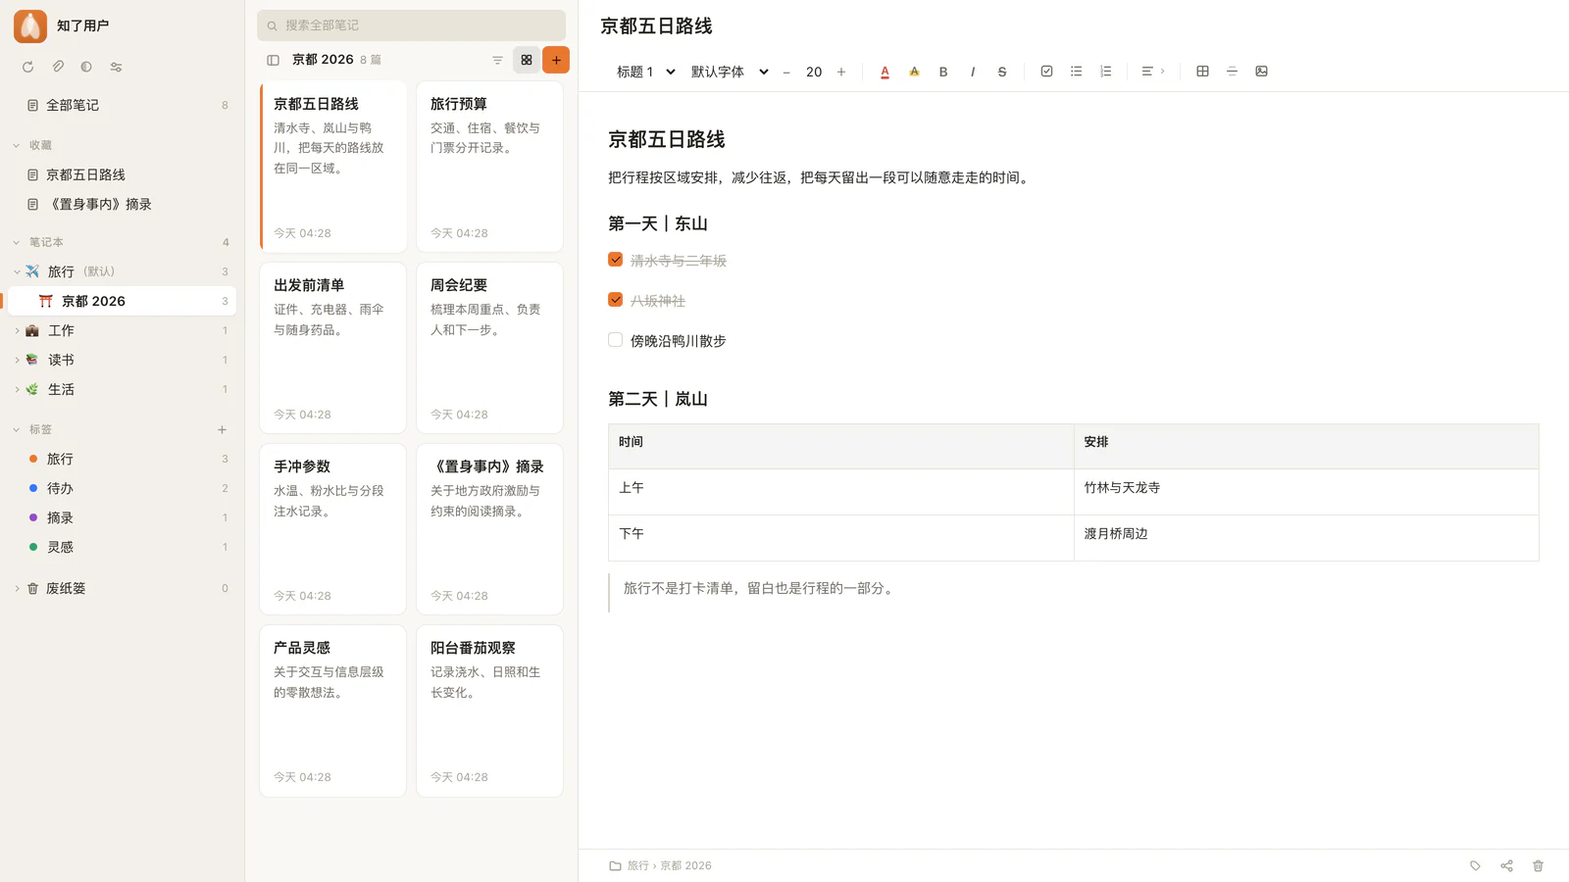The width and height of the screenshot is (1569, 882).
Task: Click the cicada app avatar
Action: pos(30,25)
